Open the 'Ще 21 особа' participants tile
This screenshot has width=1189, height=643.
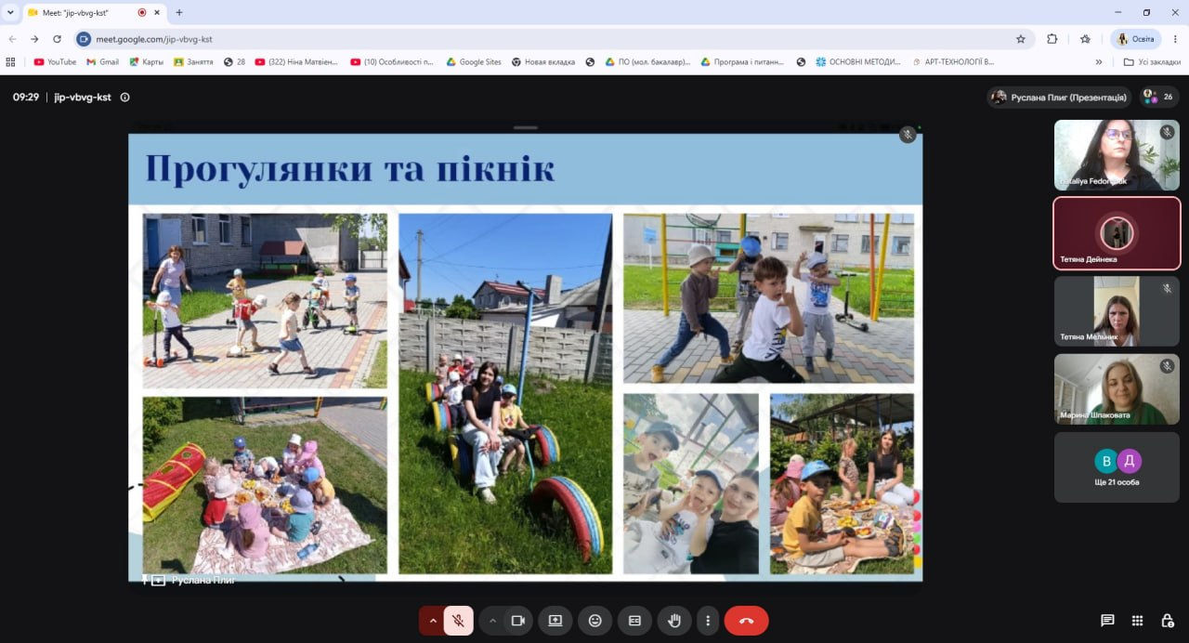pyautogui.click(x=1117, y=467)
